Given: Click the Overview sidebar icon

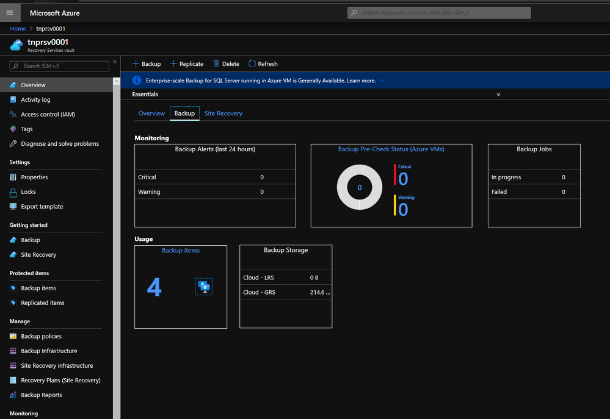Looking at the screenshot, I should coord(13,85).
